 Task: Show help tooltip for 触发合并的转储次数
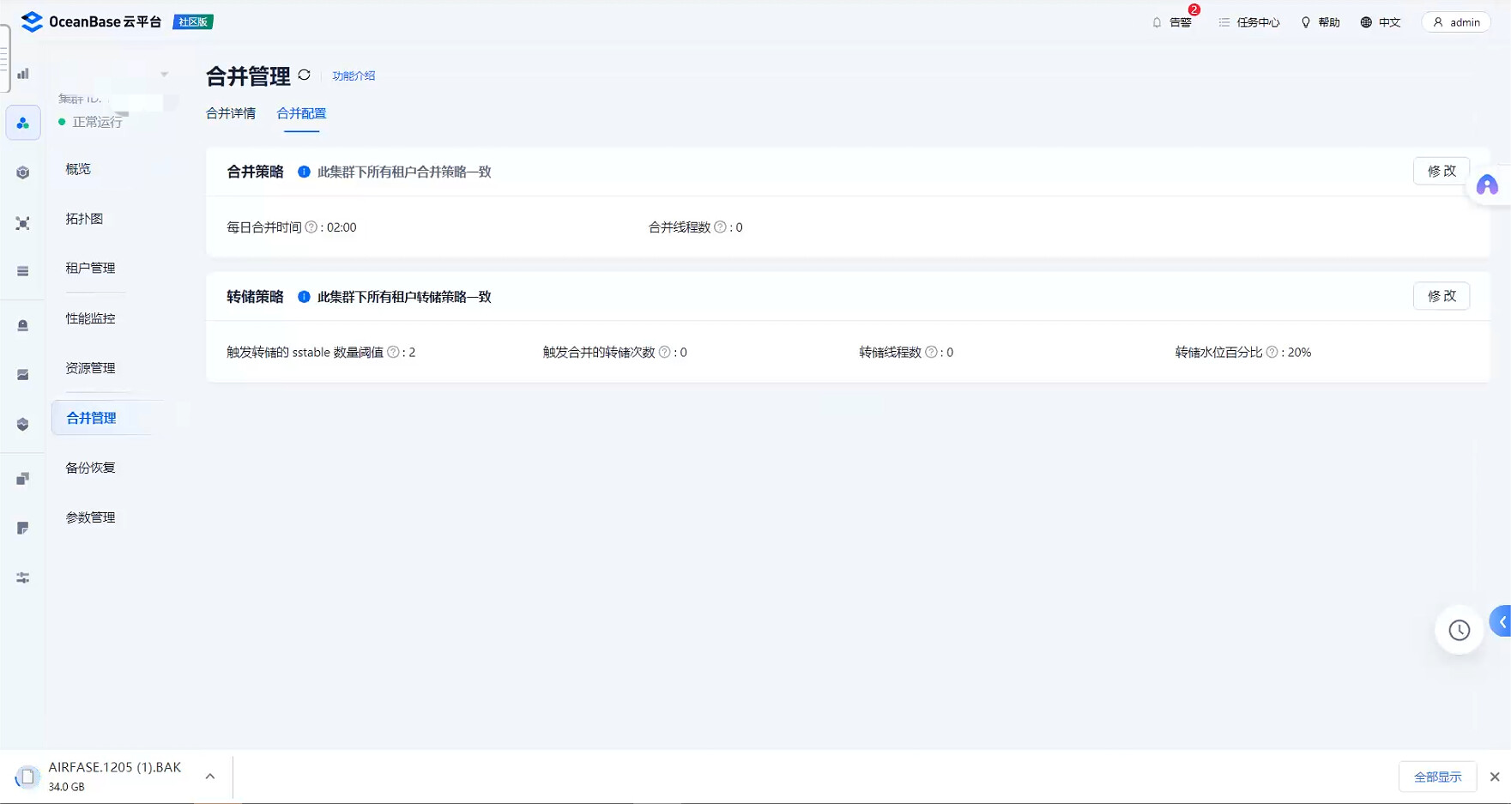pyautogui.click(x=664, y=353)
